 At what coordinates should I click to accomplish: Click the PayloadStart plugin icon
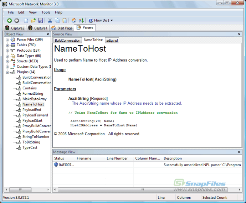coord(19,121)
